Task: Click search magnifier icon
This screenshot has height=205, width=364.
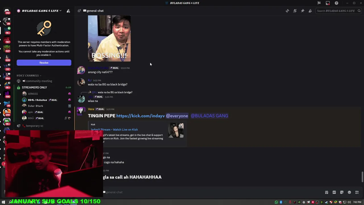Action: (x=359, y=11)
